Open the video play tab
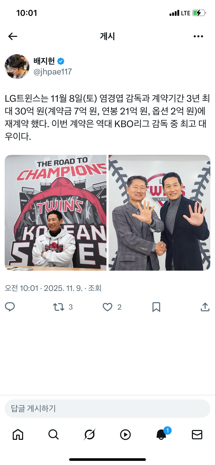 (125, 435)
